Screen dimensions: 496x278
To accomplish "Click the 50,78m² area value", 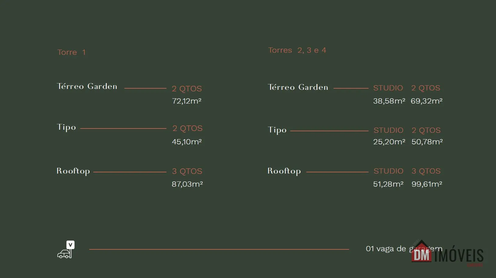I will coord(427,142).
